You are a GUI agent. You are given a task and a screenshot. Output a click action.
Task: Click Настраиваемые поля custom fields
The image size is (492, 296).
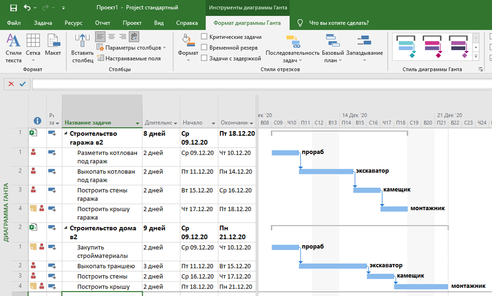[129, 58]
